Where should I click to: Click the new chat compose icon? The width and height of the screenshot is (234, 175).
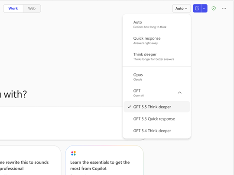[x=197, y=8]
